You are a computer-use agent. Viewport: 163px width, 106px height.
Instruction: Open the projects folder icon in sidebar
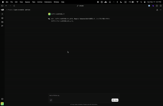(x=2, y=22)
